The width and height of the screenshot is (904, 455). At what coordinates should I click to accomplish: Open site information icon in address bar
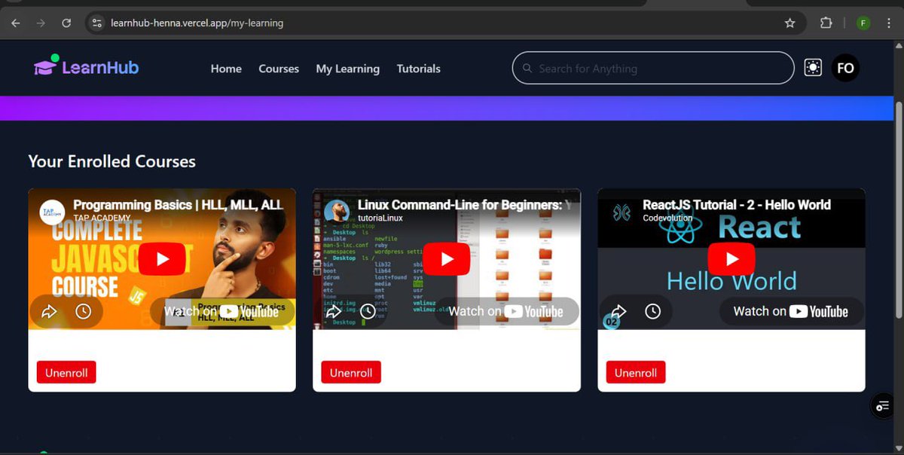(96, 23)
